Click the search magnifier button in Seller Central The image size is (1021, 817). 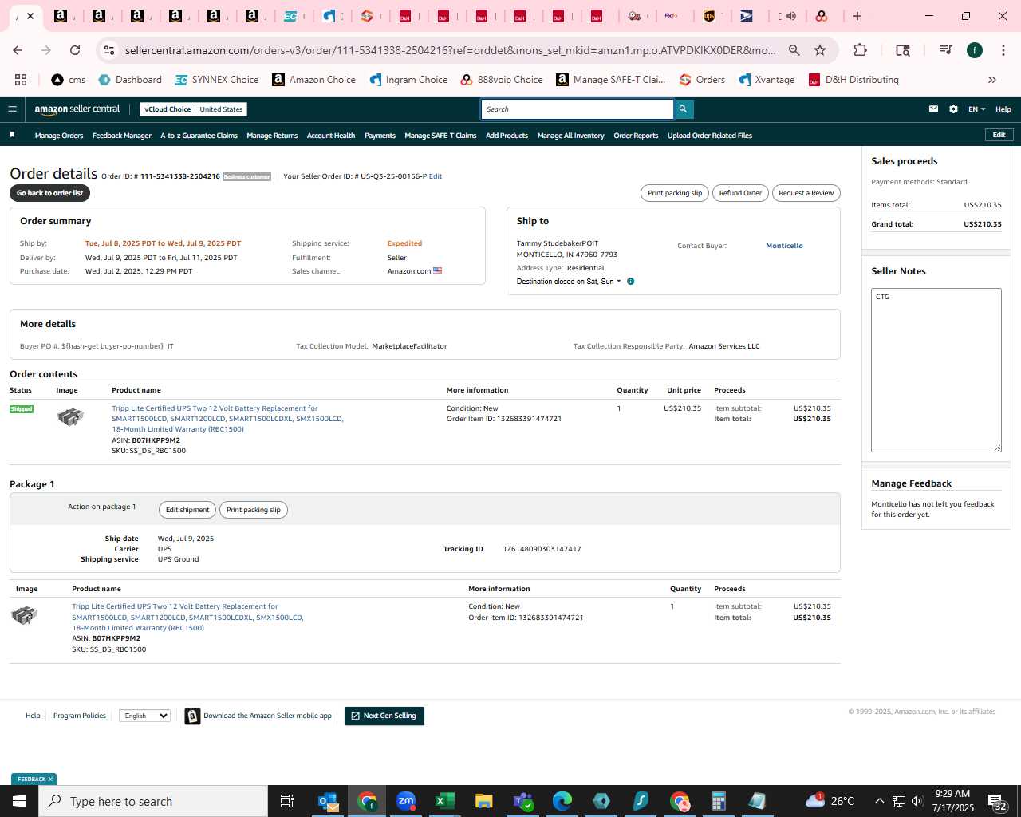(683, 109)
